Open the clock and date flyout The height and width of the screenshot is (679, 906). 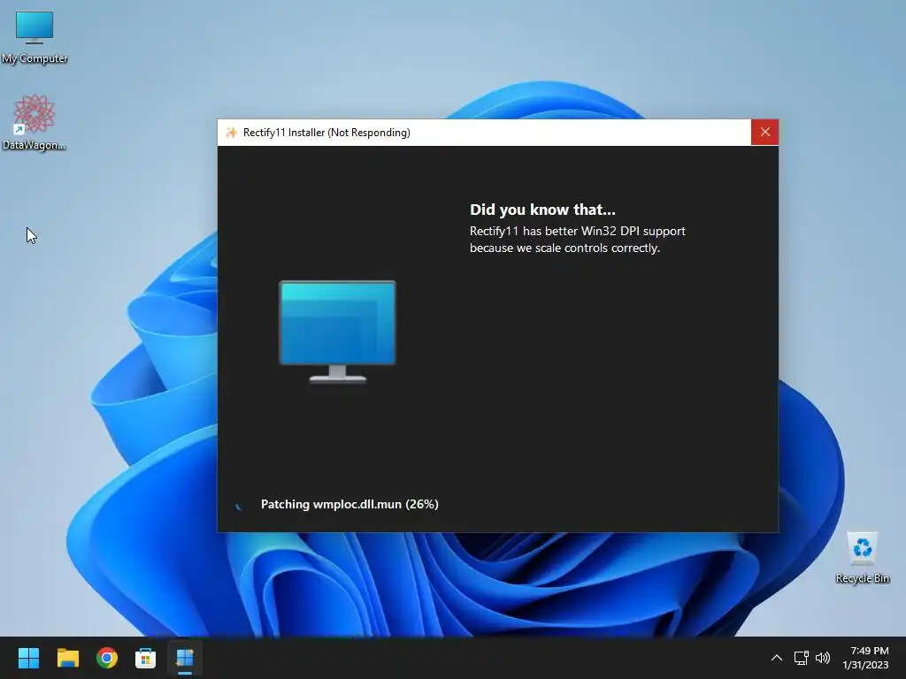coord(865,658)
